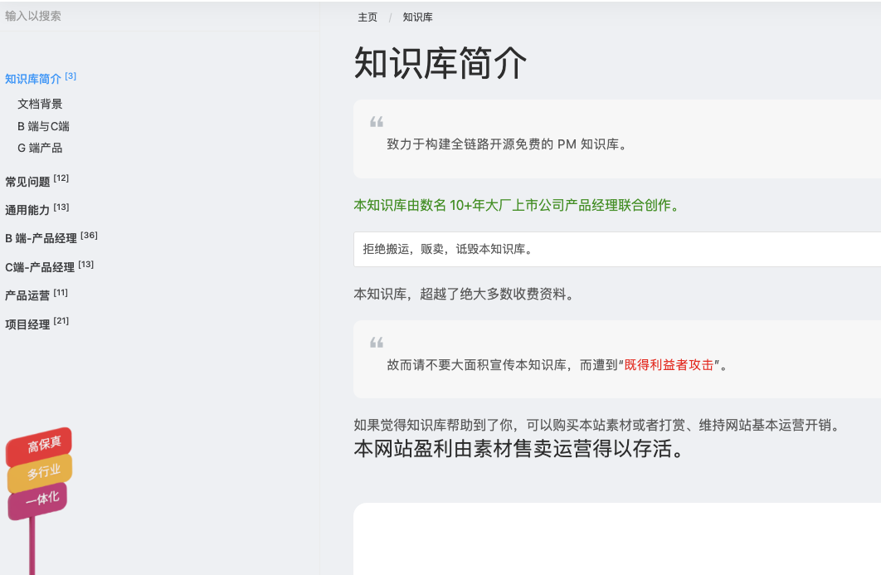The height and width of the screenshot is (575, 881).
Task: Click the quotation mark icon above 致力于构建 text
Action: pos(378,121)
